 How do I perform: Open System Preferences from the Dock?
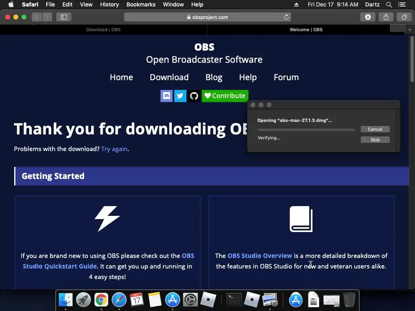pos(190,300)
